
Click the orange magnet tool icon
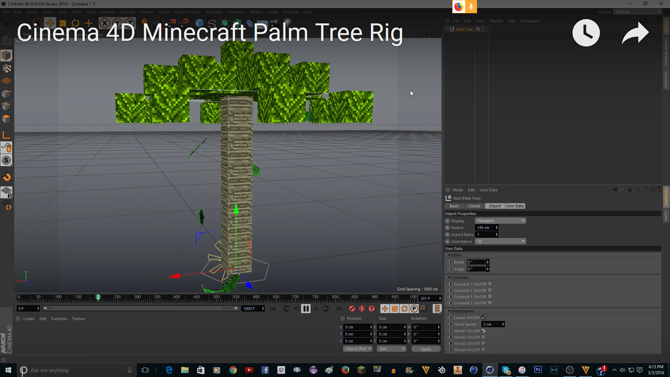(6, 177)
